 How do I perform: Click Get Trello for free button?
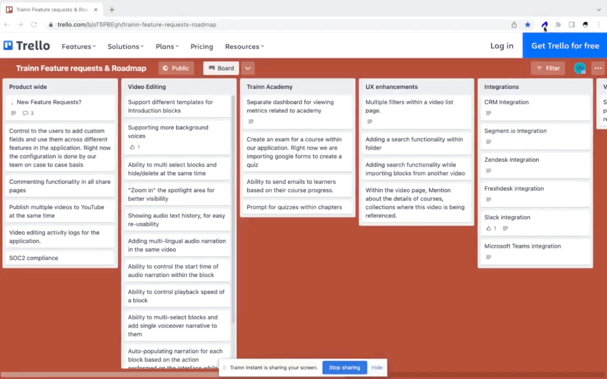[565, 45]
